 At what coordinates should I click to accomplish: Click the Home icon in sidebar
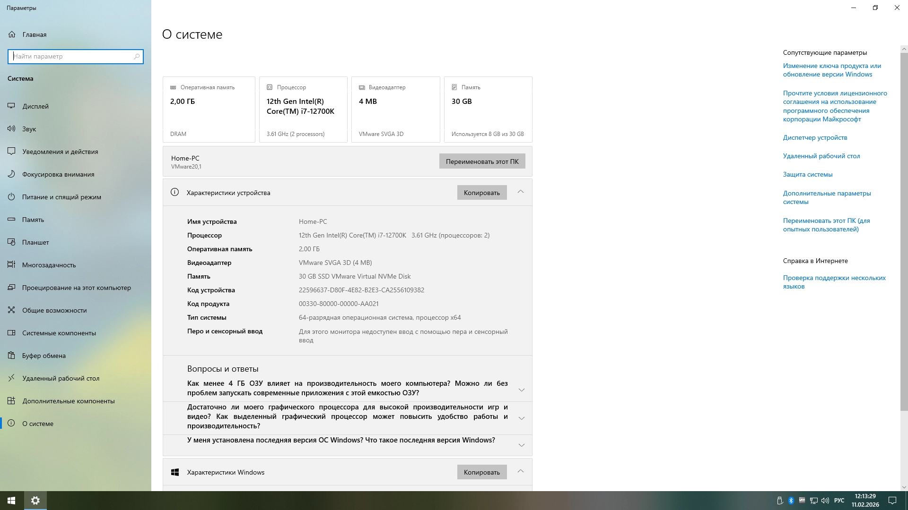[x=11, y=34]
